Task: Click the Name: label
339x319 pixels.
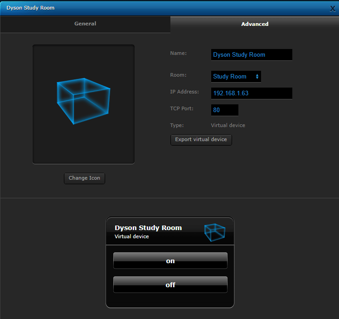Action: pyautogui.click(x=179, y=53)
